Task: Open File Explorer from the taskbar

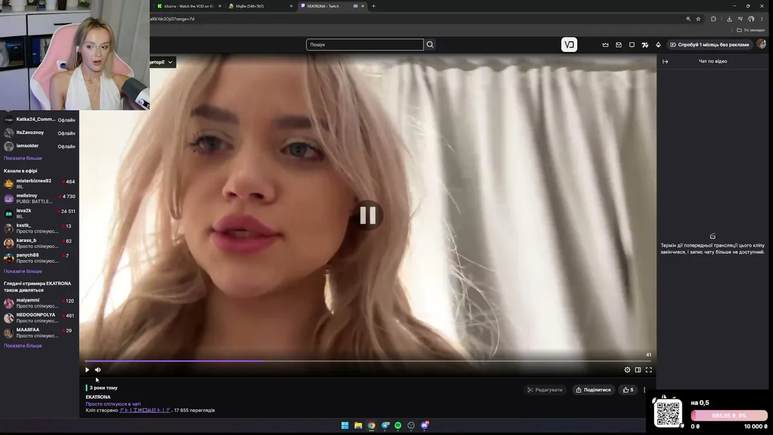Action: coord(358,425)
